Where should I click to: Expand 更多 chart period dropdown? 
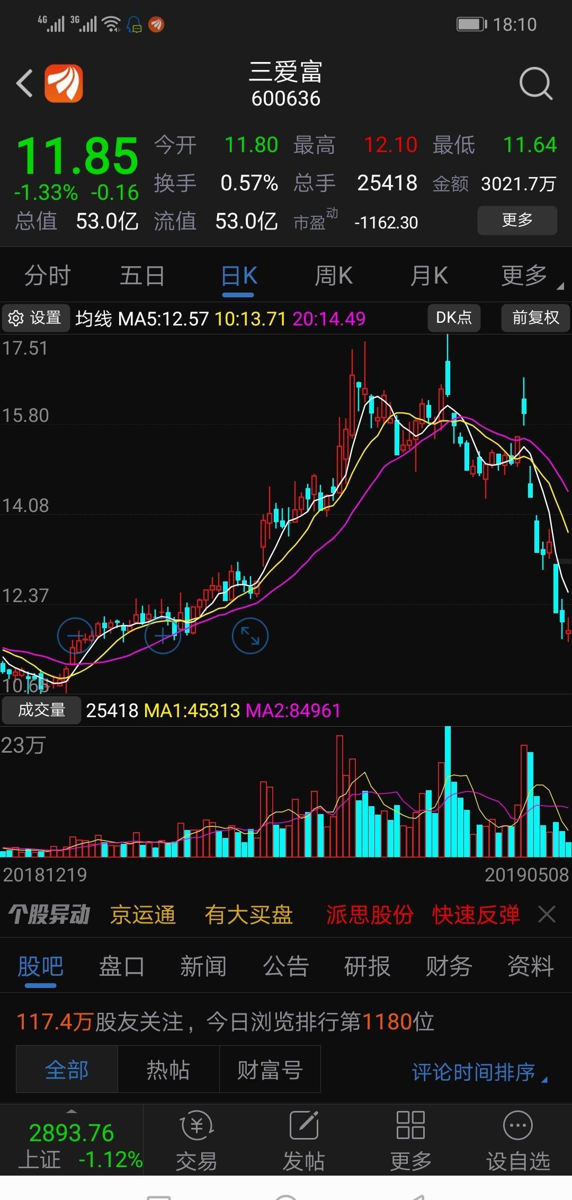pyautogui.click(x=531, y=276)
